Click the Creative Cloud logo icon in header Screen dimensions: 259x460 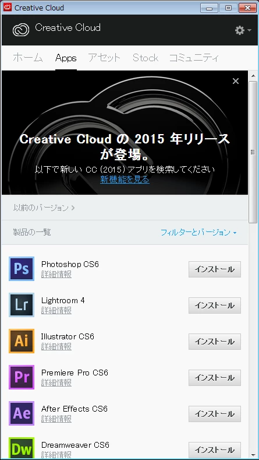pos(21,30)
